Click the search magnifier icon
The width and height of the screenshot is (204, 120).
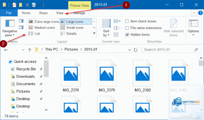(x=196, y=50)
